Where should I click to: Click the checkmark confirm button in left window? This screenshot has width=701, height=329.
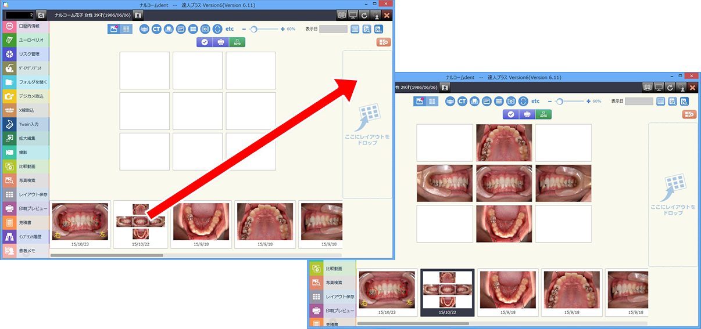205,42
